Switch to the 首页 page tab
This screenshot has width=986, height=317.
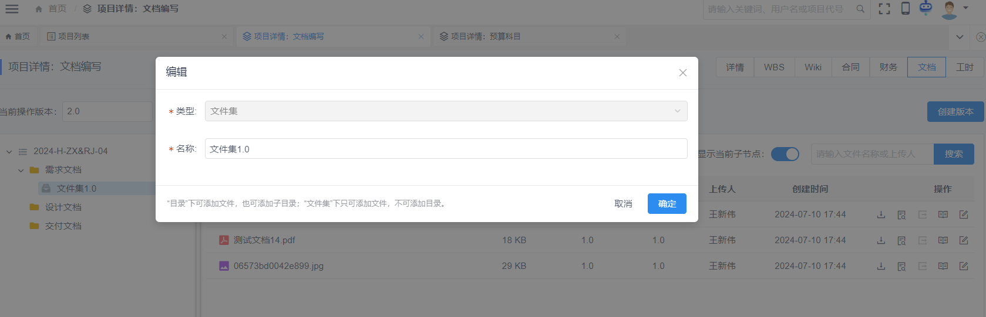coord(18,36)
